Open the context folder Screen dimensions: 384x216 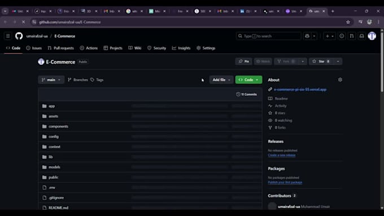(54, 147)
